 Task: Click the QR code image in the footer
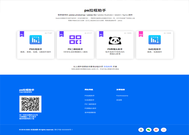pyautogui.click(x=30, y=104)
